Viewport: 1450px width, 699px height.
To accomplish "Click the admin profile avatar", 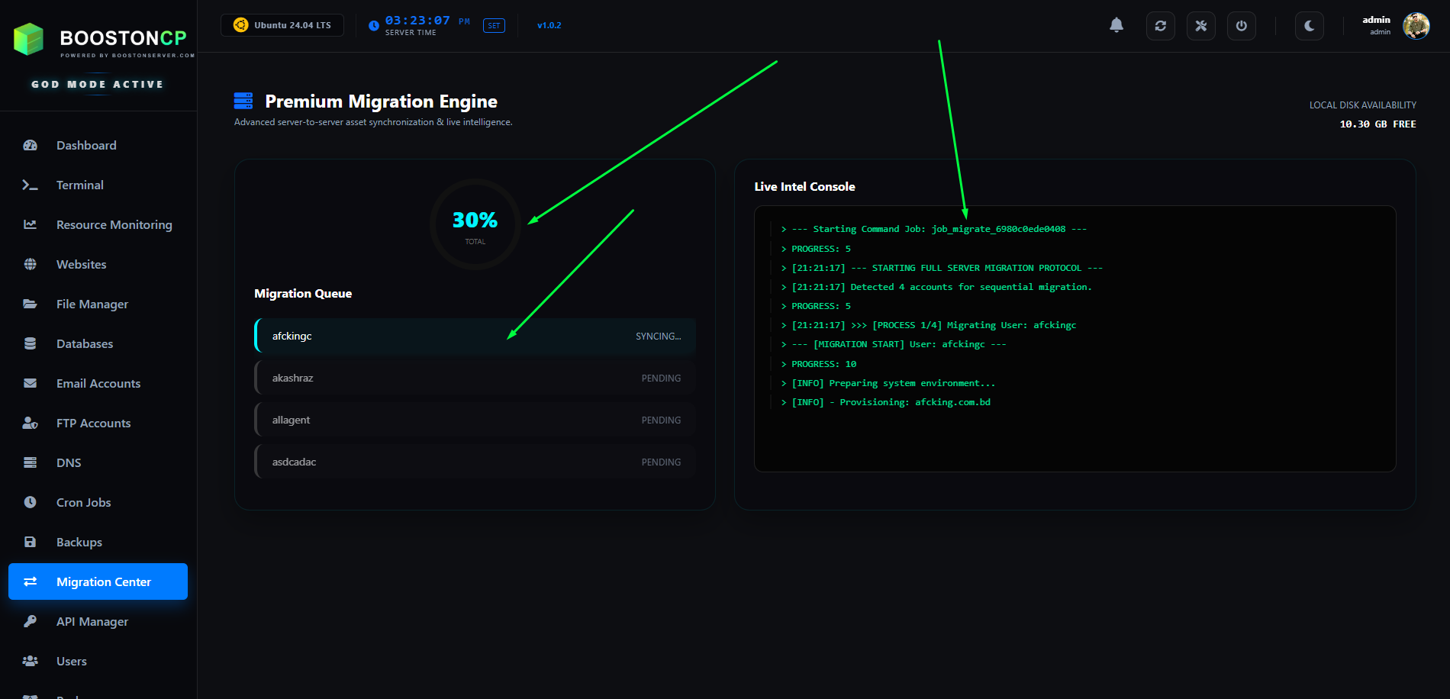I will click(1416, 26).
